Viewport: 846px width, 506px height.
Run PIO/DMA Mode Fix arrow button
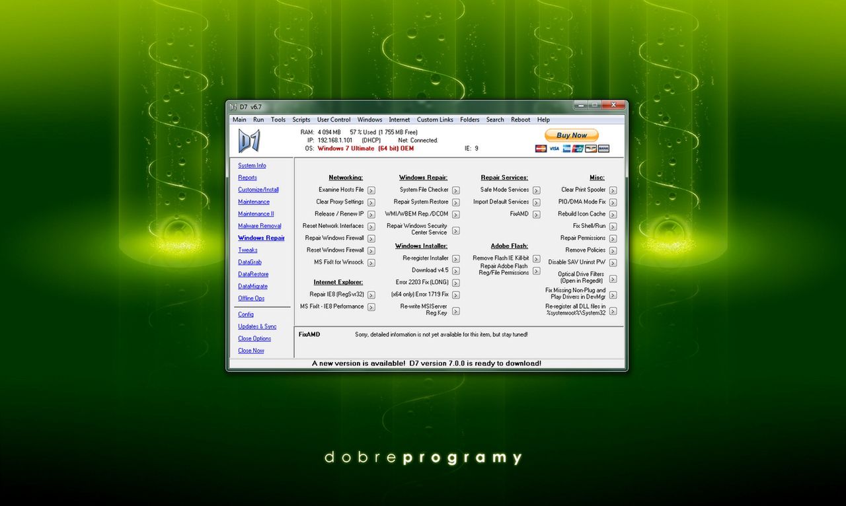coord(613,202)
